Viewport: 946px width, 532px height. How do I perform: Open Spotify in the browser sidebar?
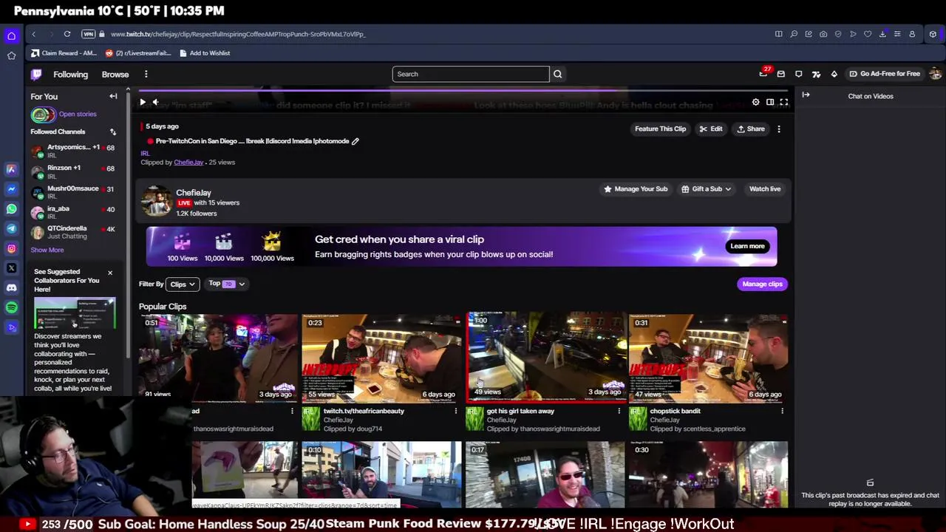click(11, 307)
